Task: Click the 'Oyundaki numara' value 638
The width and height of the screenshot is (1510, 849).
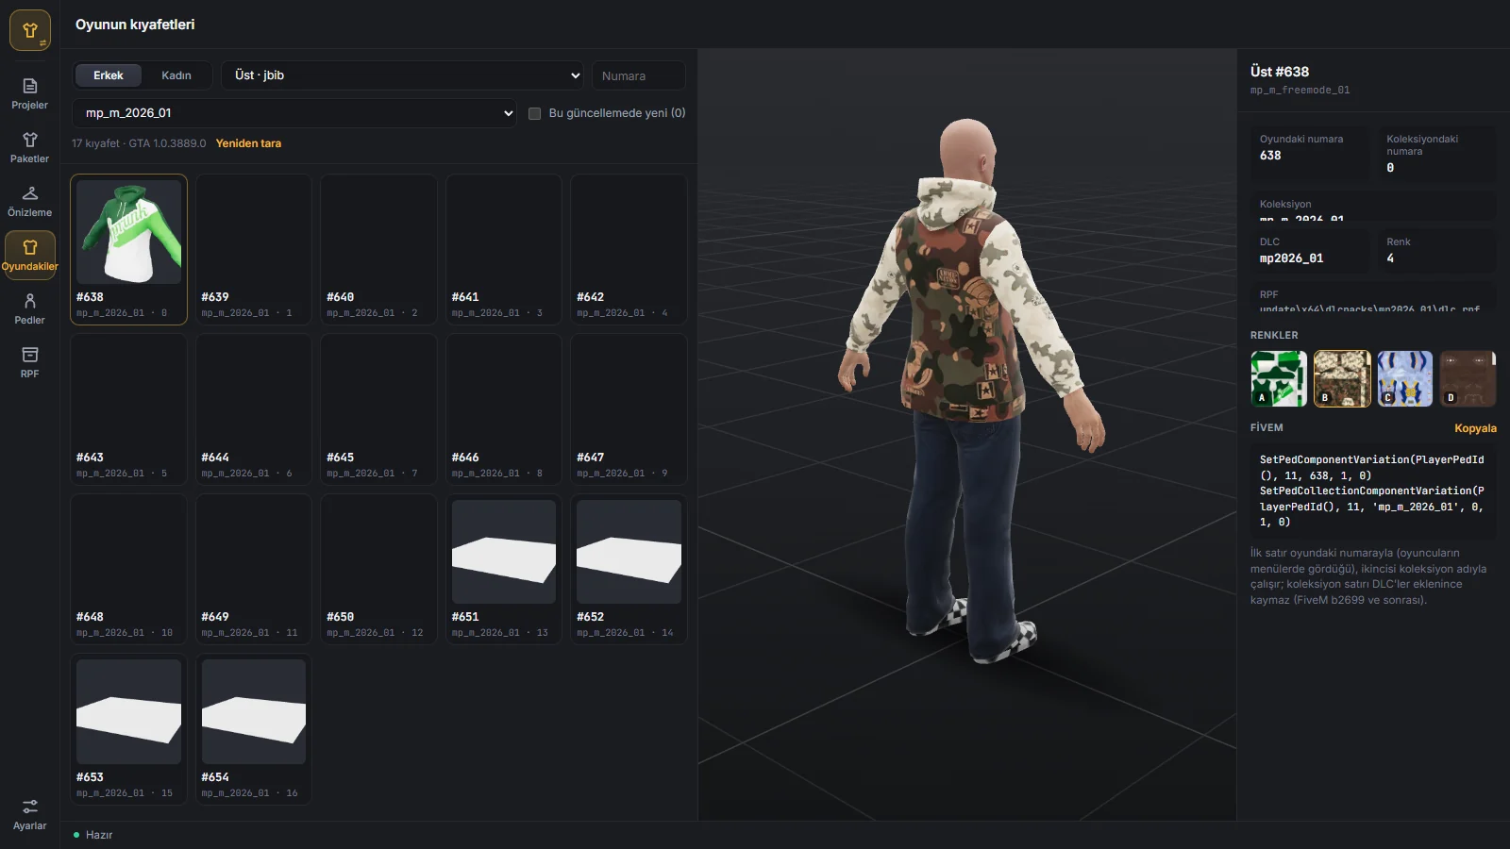Action: pos(1270,156)
